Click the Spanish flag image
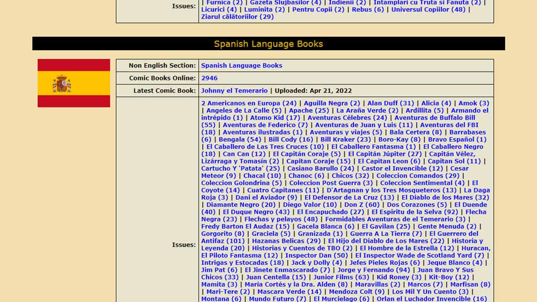The width and height of the screenshot is (537, 302). click(74, 83)
